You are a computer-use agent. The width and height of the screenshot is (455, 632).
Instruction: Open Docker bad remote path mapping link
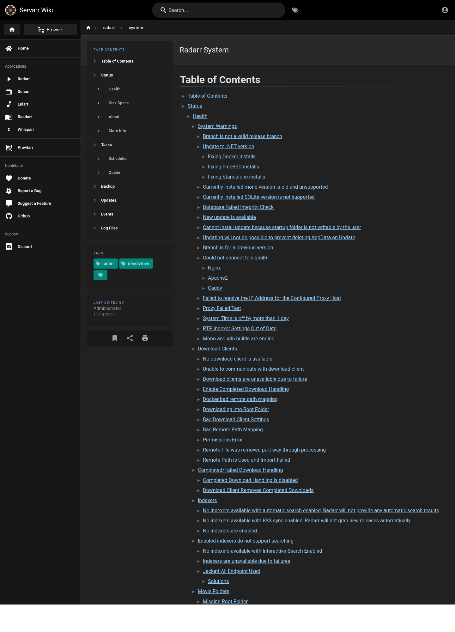pos(240,399)
